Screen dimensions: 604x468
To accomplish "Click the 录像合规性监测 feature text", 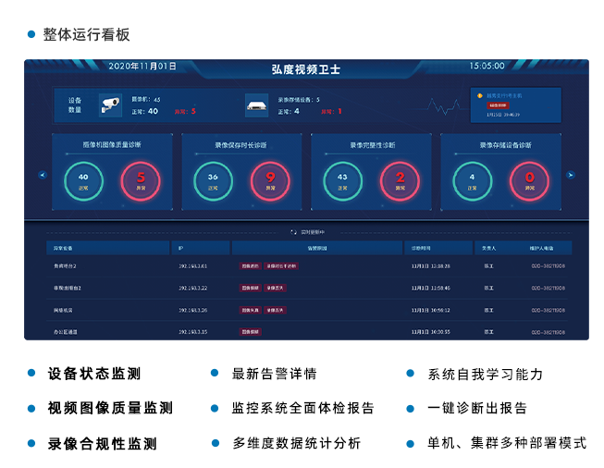I will 102,444.
